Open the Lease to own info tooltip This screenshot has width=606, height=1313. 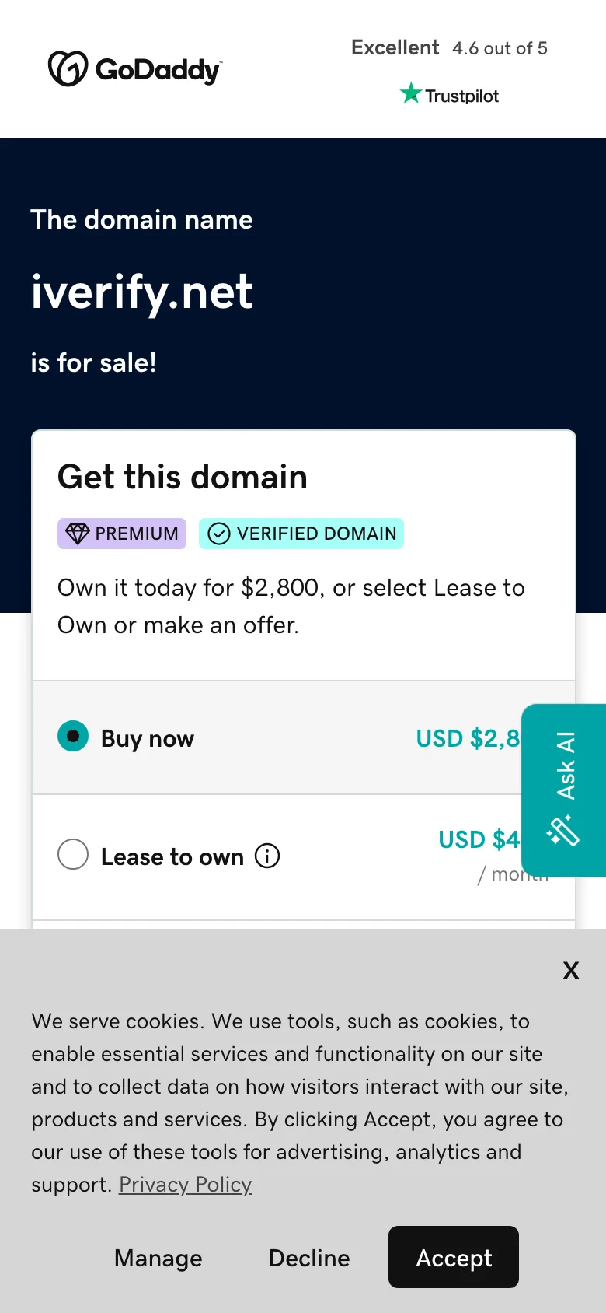(x=266, y=856)
